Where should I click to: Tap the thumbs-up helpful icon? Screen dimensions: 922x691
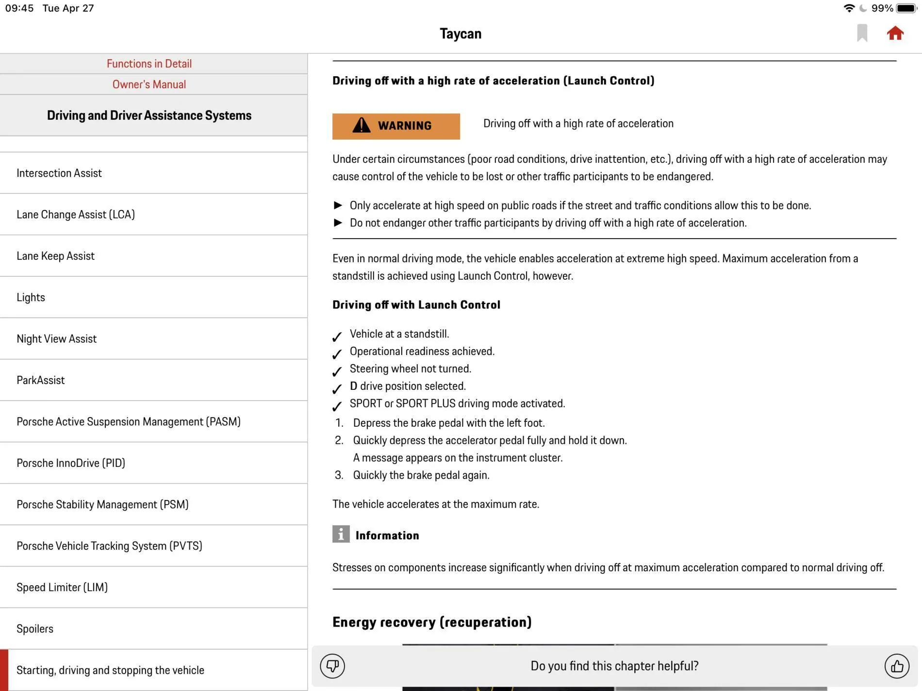coord(896,666)
